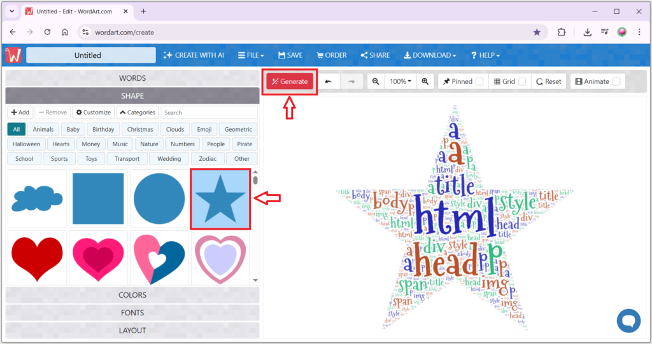Click the redo arrow icon

[x=351, y=81]
